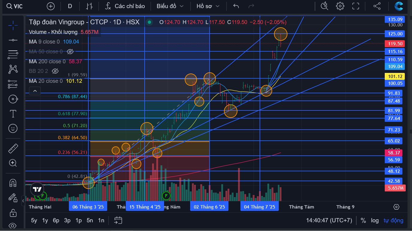Select the 0.5 (71.20) Fibonacci level label

point(75,126)
